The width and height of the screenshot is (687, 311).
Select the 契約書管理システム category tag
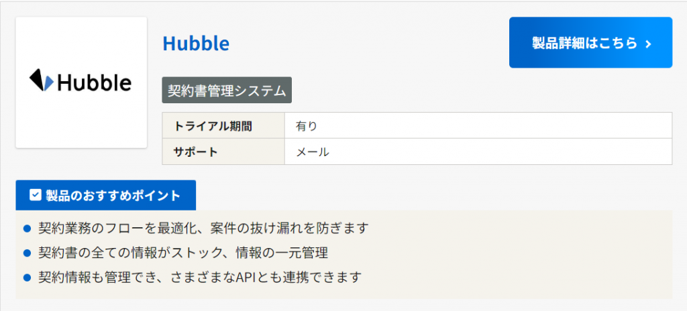coord(227,90)
